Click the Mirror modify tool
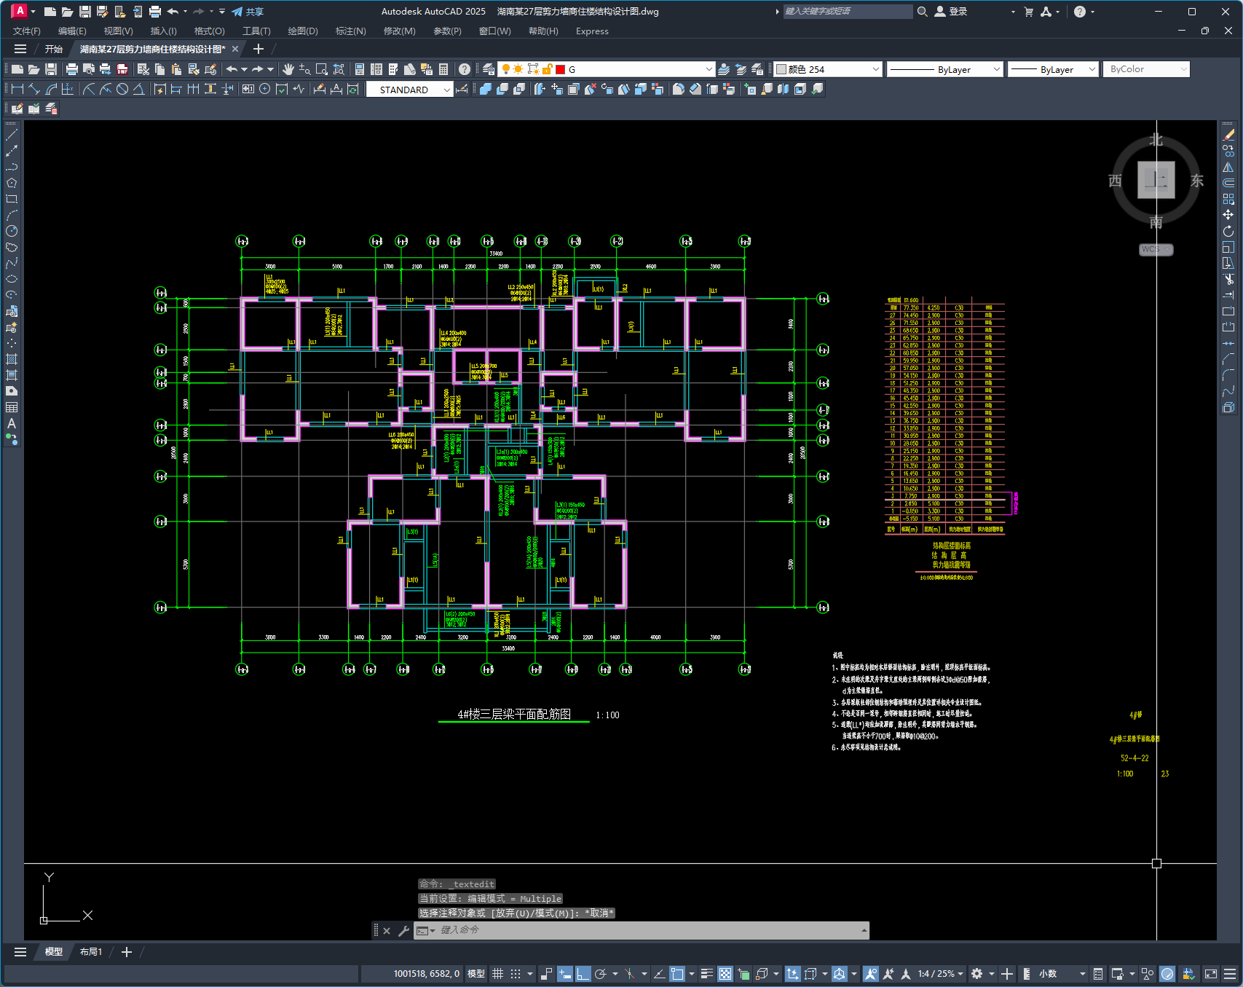1243x987 pixels. 1229,167
